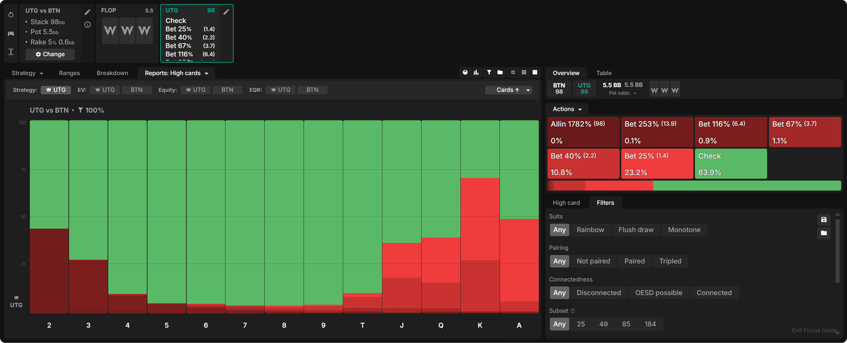Enable BTN under the EV metric
The image size is (847, 343).
pyautogui.click(x=137, y=90)
